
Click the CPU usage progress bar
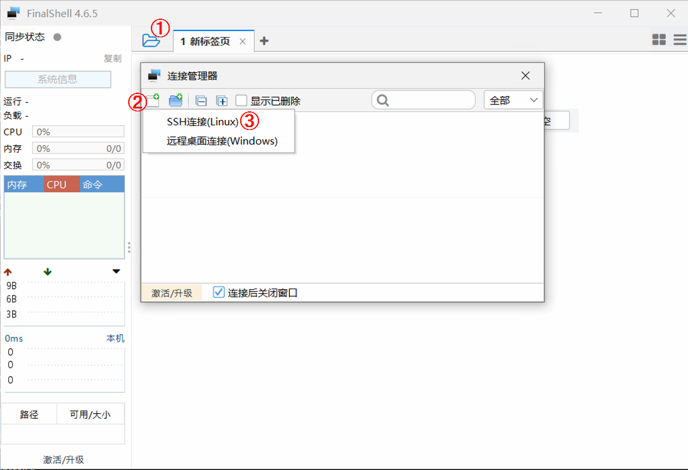(x=78, y=132)
